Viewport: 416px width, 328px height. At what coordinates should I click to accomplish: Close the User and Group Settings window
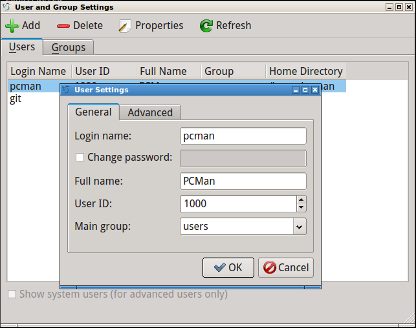coord(409,7)
